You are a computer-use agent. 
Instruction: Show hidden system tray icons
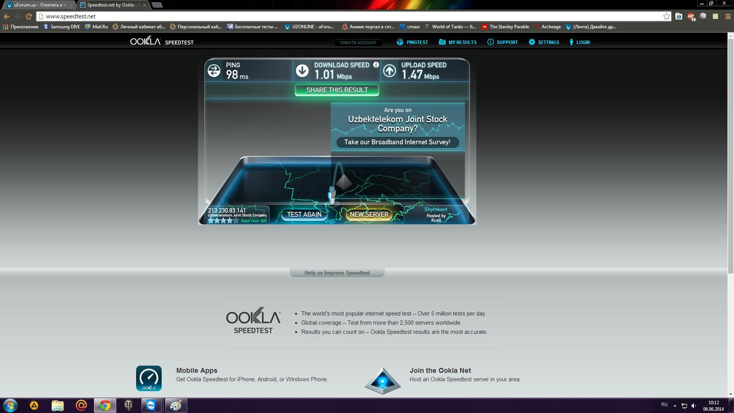tap(675, 406)
